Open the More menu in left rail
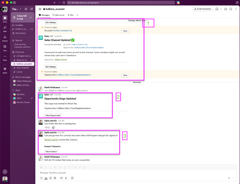Screen dimensions: 240x184 [x=5, y=56]
